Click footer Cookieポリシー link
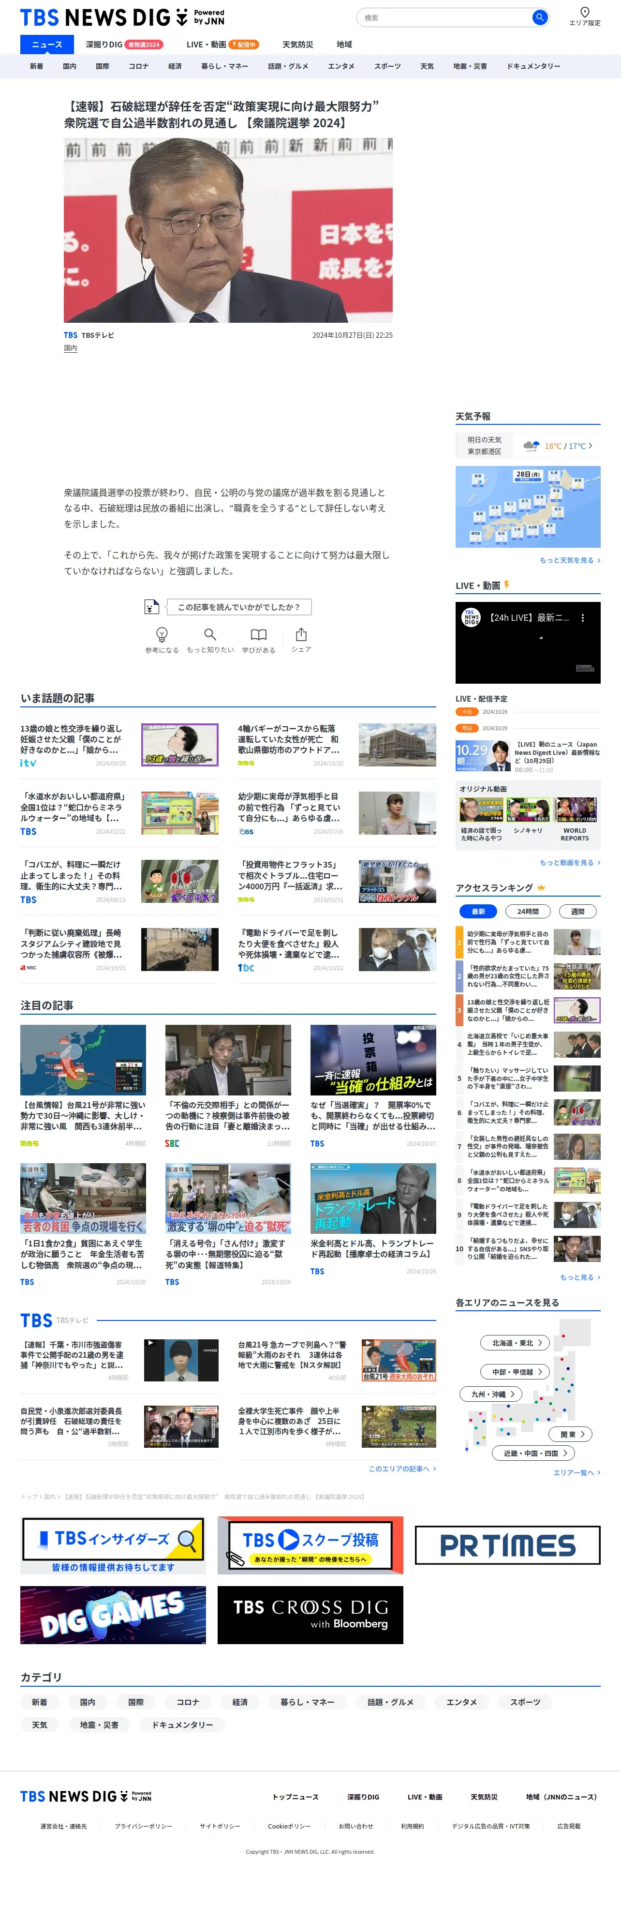 pyautogui.click(x=290, y=1826)
